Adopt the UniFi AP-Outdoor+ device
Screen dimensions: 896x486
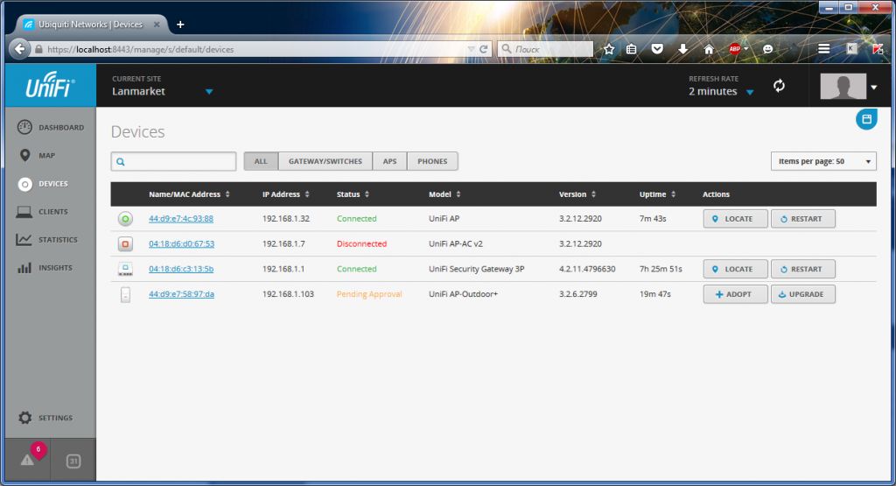pos(735,294)
